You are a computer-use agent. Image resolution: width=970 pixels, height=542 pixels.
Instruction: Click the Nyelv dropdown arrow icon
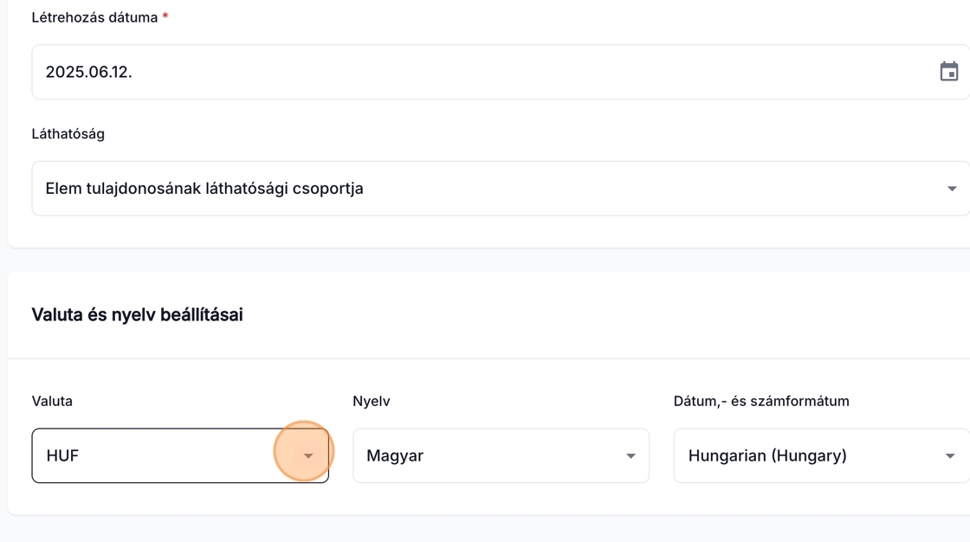[630, 455]
